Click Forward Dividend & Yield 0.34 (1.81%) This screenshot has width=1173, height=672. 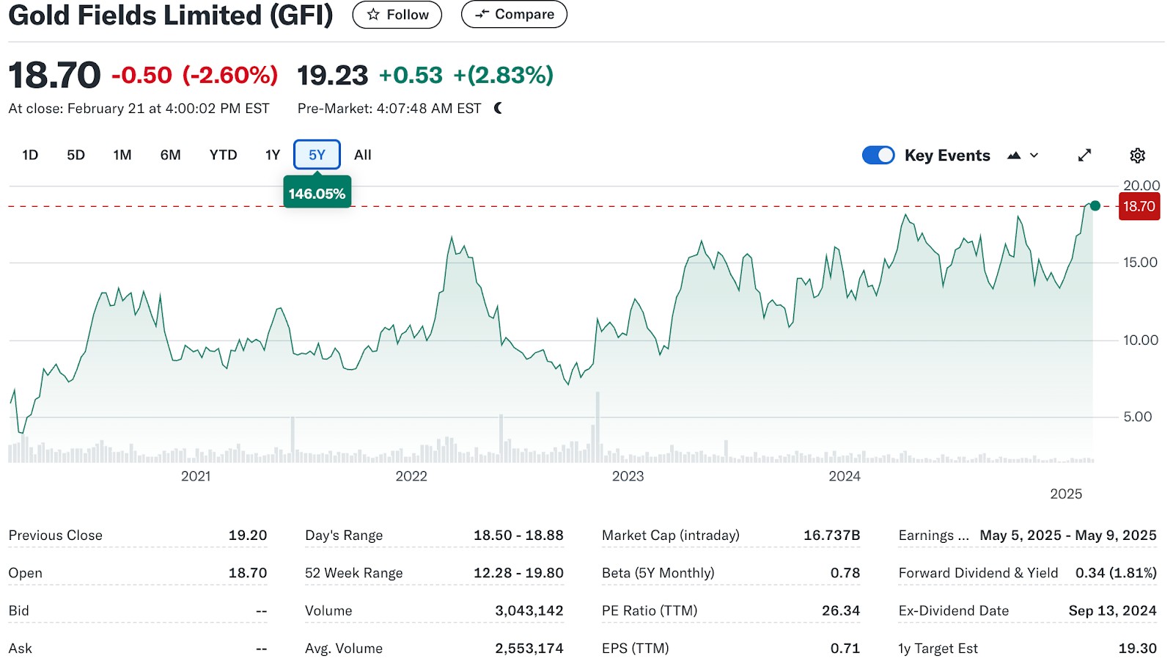point(1116,572)
